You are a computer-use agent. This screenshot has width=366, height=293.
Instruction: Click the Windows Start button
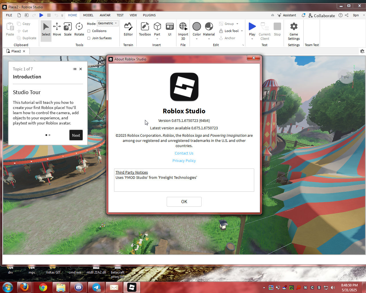click(x=8, y=287)
